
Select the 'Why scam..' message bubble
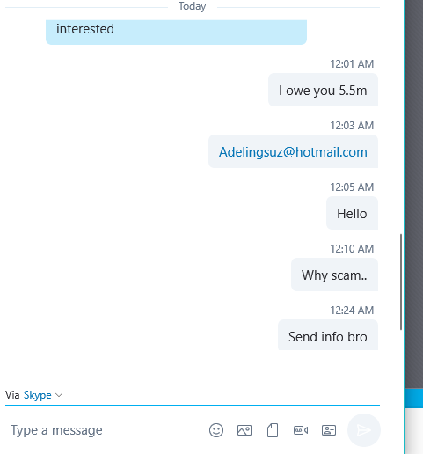[x=334, y=275]
